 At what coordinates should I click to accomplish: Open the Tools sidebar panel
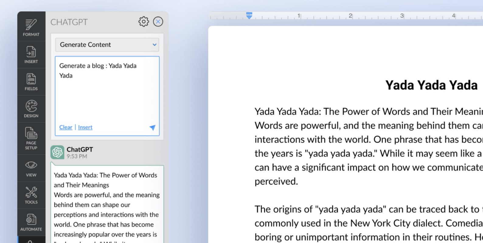(31, 195)
